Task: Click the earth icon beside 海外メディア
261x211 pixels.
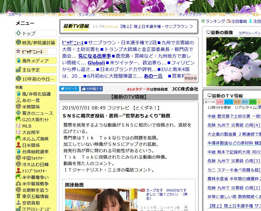Action: tap(18, 60)
